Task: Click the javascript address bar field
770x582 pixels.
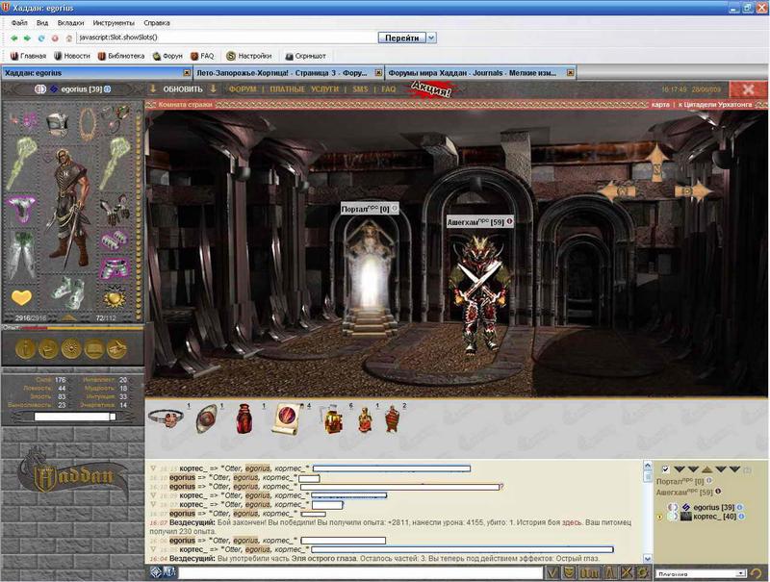Action: 226,38
